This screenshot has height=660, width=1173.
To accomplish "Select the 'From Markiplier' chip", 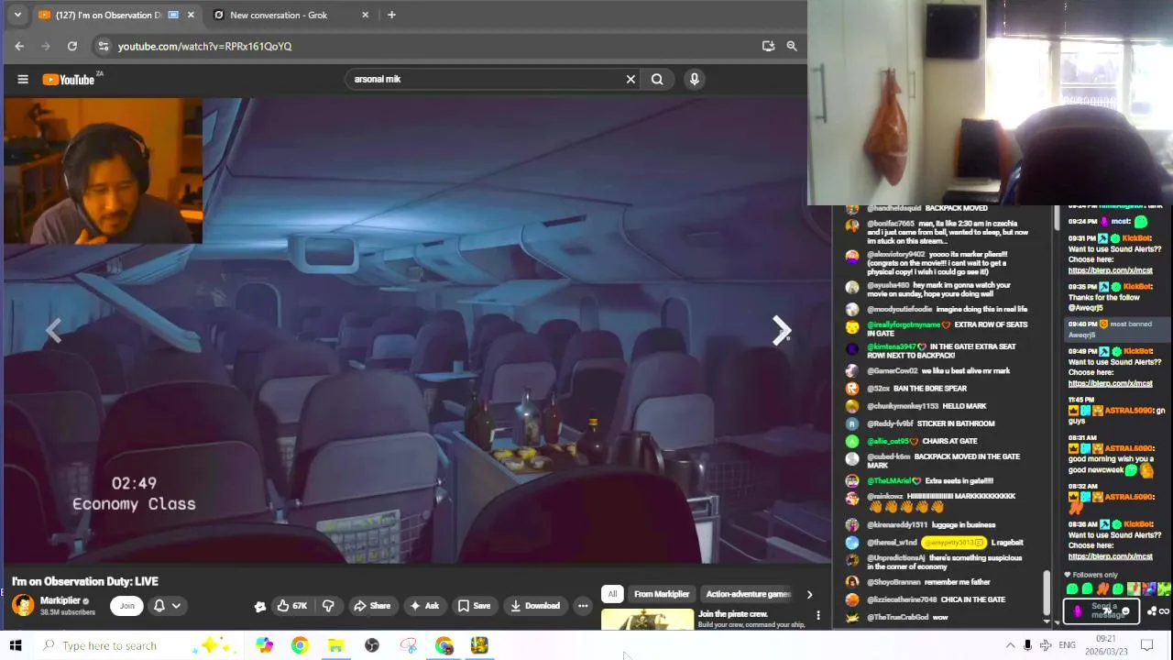I will [x=662, y=594].
